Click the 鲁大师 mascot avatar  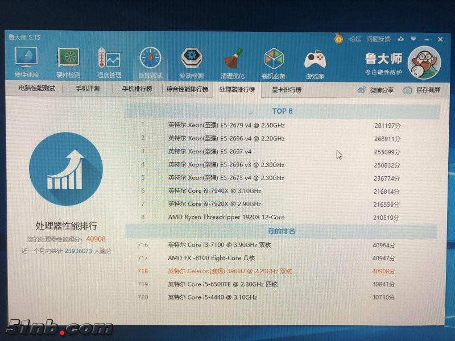pos(424,63)
